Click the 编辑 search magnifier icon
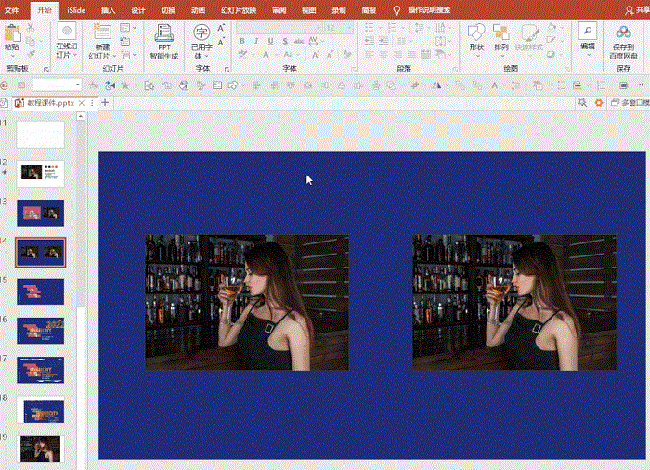This screenshot has width=650, height=470. click(x=588, y=31)
